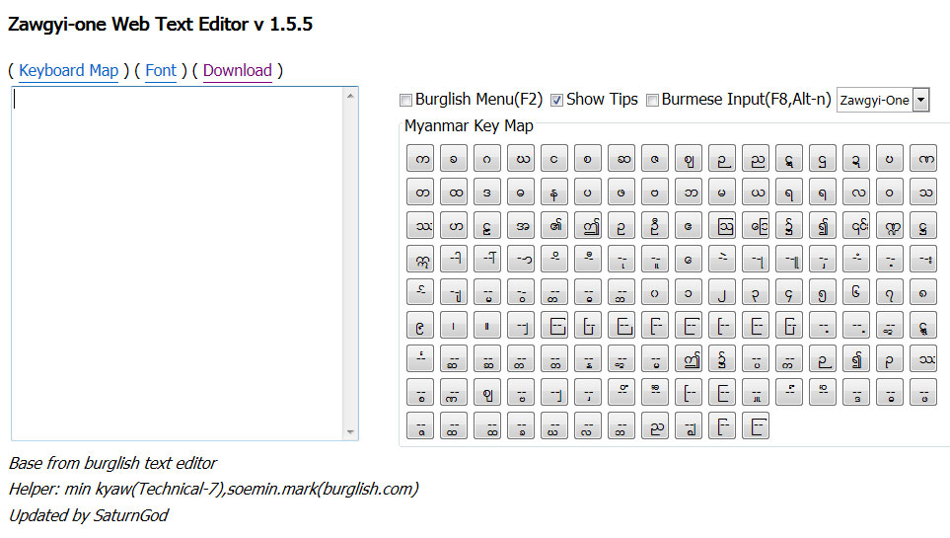The width and height of the screenshot is (950, 538).
Task: Insert the letter ဆ from key map
Action: coord(621,159)
